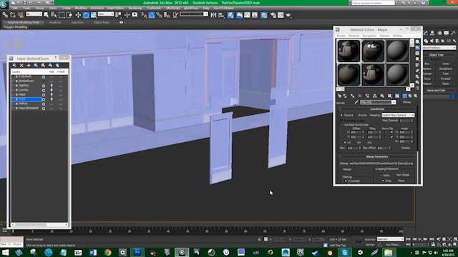Toggle V Tile checkbox
Image resolution: width=458 pixels, height=257 pixels.
click(x=391, y=137)
